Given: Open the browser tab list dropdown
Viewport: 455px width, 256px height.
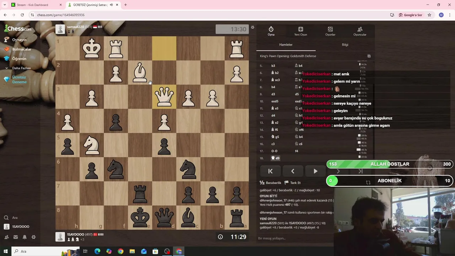Looking at the screenshot, I should coord(5,5).
